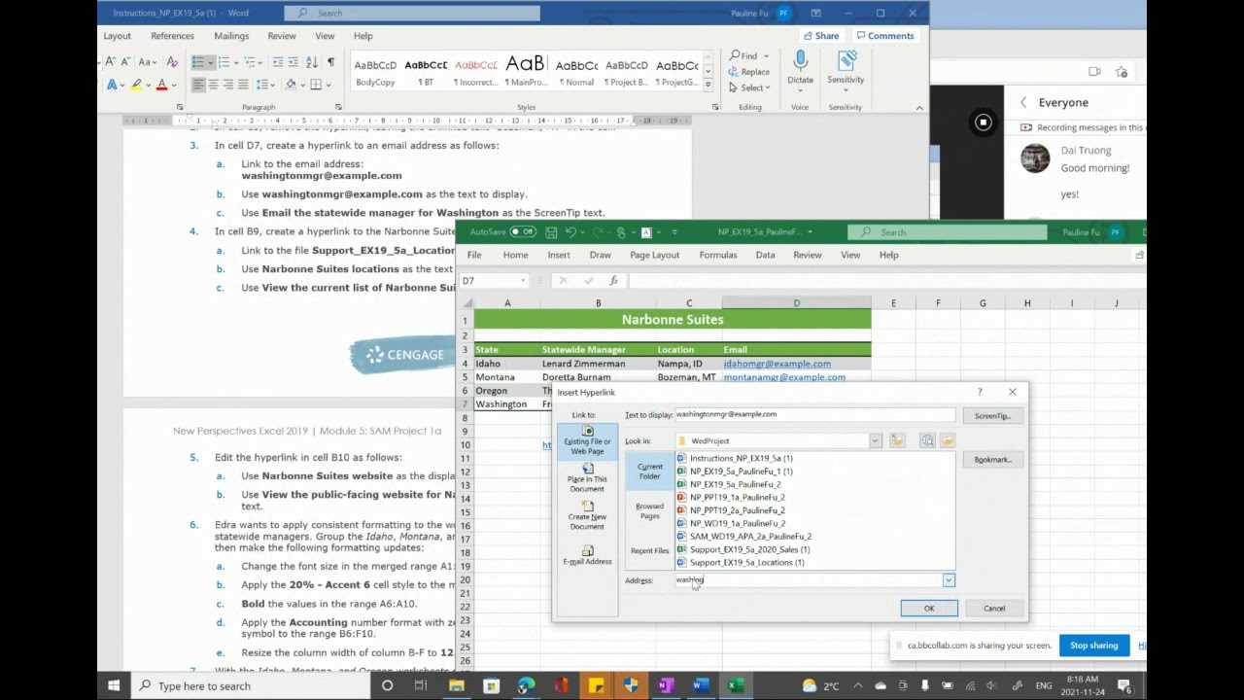The height and width of the screenshot is (700, 1244).
Task: Go up one folder in Insert Hyperlink dialog
Action: 897,440
